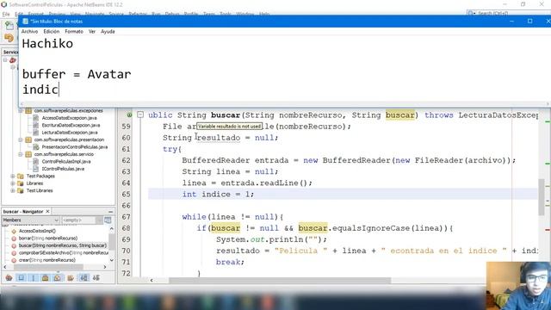The height and width of the screenshot is (310, 551).
Task: Click the 'int indice = 1;' code line
Action: coord(218,194)
